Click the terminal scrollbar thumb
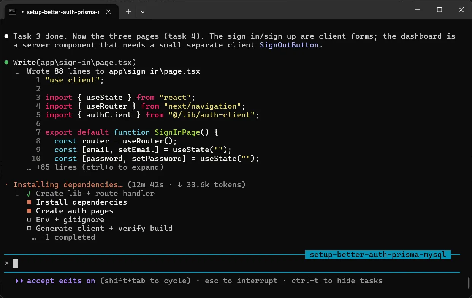This screenshot has height=298, width=472. click(x=469, y=284)
